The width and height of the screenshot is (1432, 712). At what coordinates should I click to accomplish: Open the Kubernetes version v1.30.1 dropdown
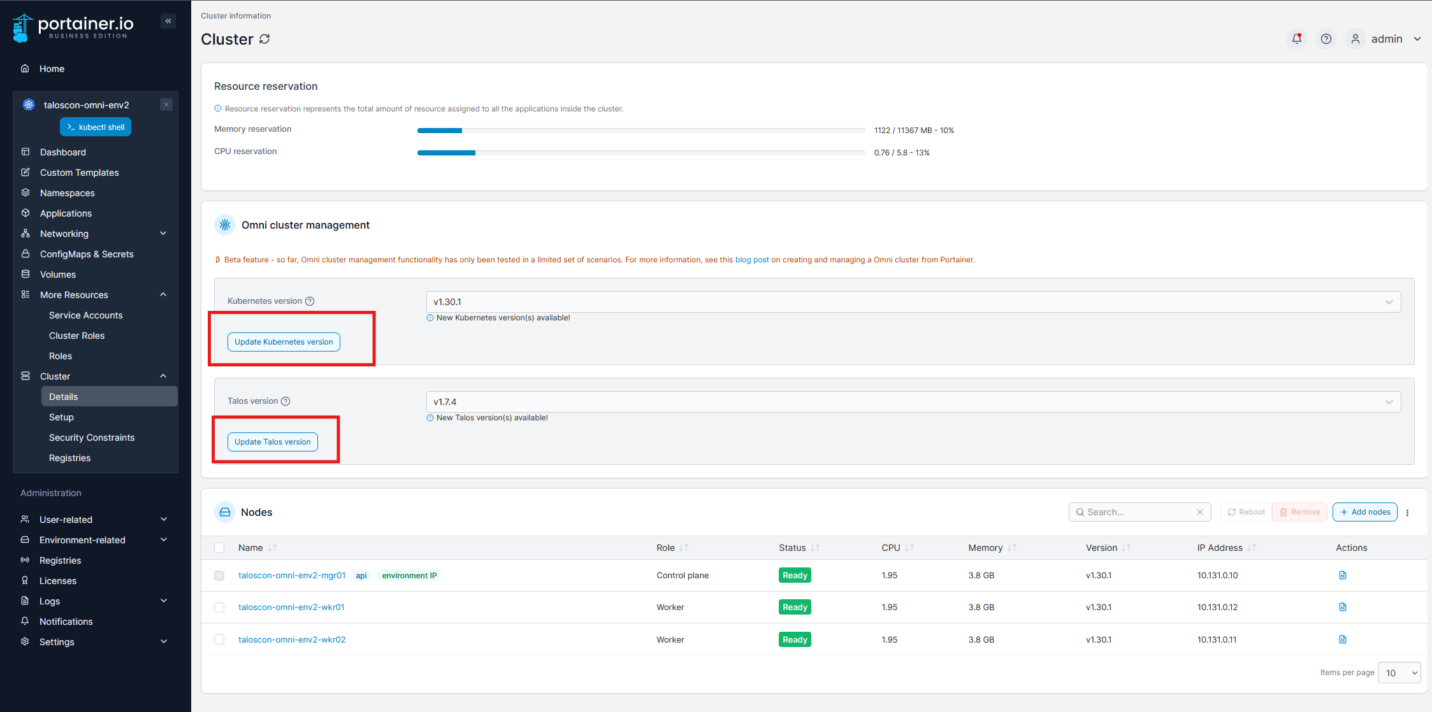[x=913, y=302]
